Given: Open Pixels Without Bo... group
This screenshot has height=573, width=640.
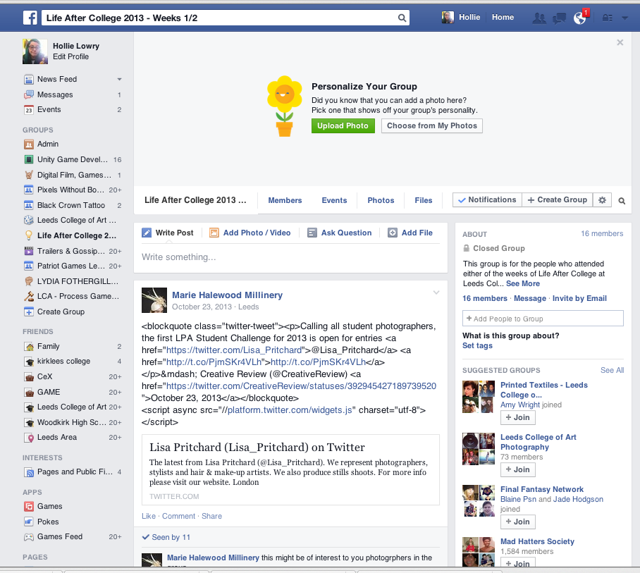Looking at the screenshot, I should click(73, 190).
